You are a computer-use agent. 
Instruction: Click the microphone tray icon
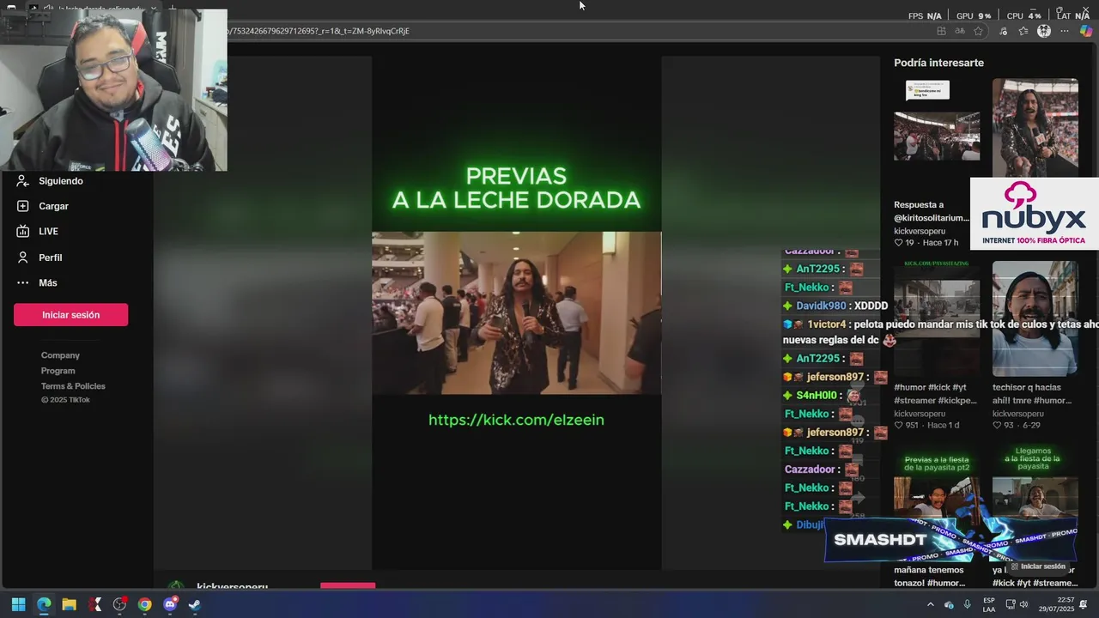coord(968,605)
